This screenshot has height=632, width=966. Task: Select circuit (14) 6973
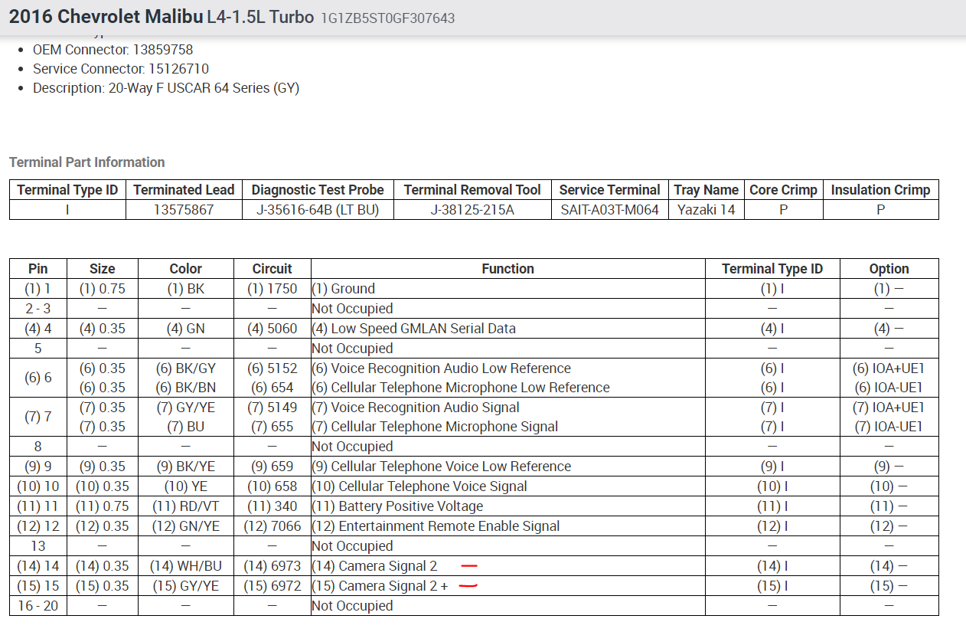pyautogui.click(x=272, y=566)
